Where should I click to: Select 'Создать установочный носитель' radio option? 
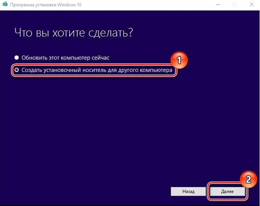pyautogui.click(x=17, y=70)
